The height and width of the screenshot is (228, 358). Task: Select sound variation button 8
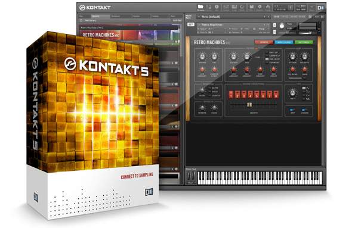[x=276, y=94]
